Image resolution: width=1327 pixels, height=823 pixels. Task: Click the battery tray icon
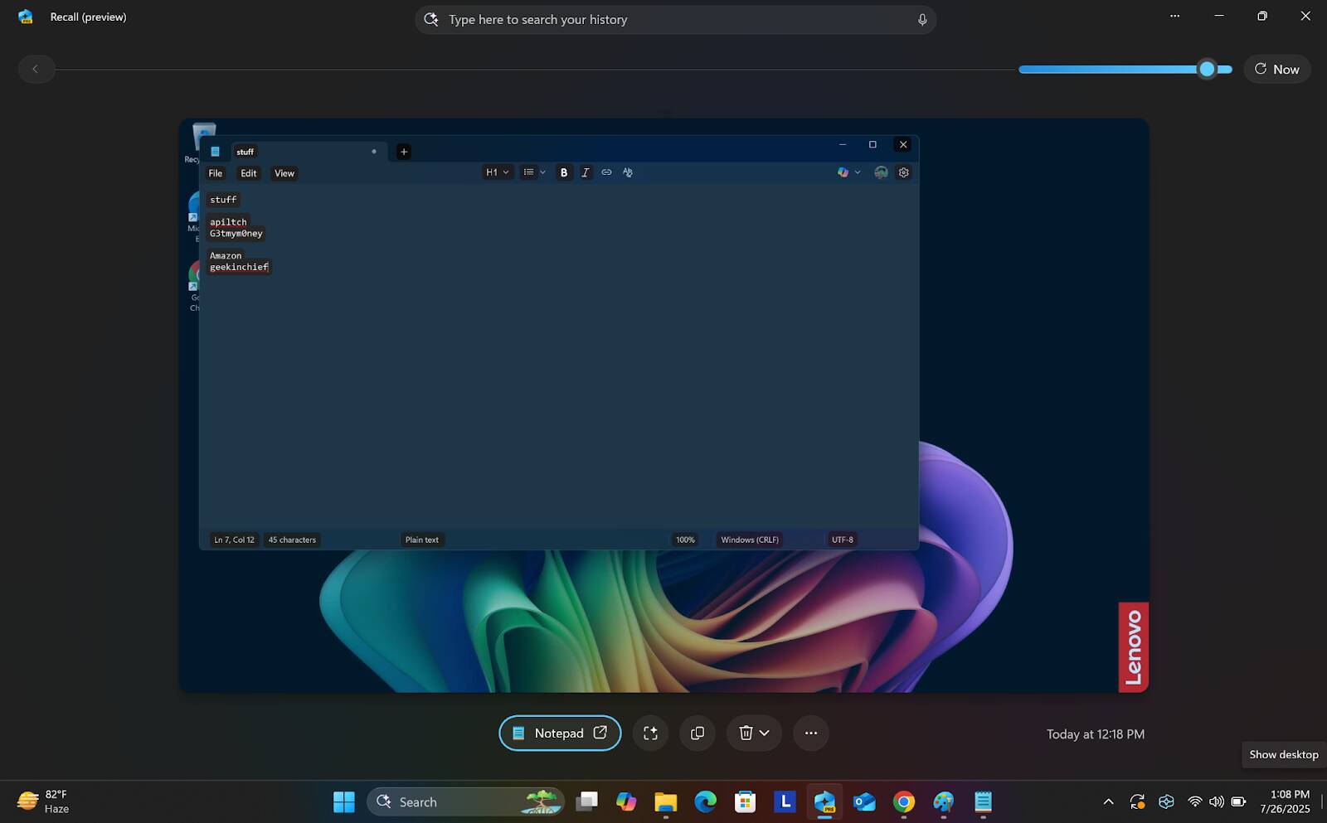click(1238, 801)
